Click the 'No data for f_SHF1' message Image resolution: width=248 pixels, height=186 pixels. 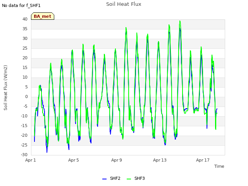[x=21, y=5]
